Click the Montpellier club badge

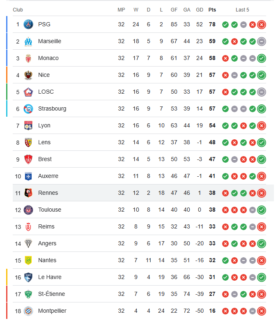[x=28, y=311]
